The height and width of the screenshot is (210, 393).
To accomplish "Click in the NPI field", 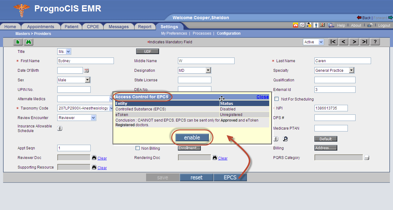I will coord(331,109).
